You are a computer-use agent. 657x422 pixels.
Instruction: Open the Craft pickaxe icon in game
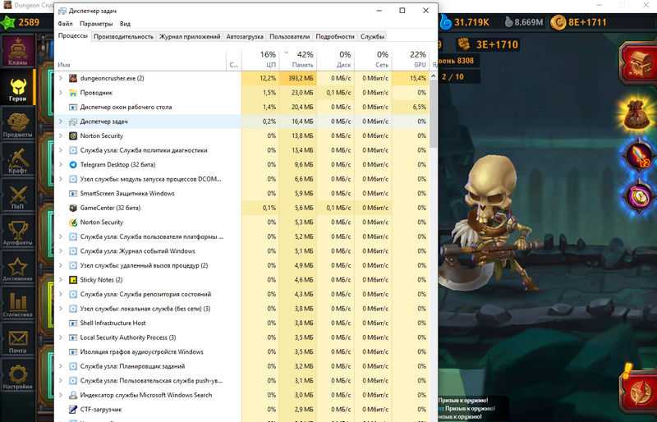point(17,160)
